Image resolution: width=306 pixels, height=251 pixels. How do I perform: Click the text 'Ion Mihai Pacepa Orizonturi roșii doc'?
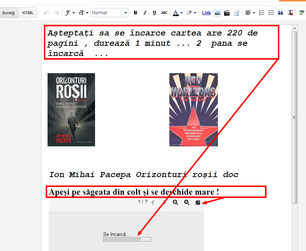pyautogui.click(x=144, y=175)
